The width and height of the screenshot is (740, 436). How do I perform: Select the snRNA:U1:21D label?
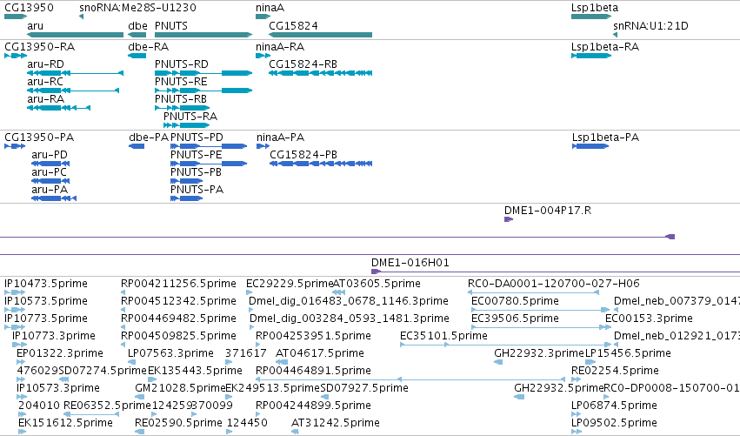pyautogui.click(x=650, y=25)
